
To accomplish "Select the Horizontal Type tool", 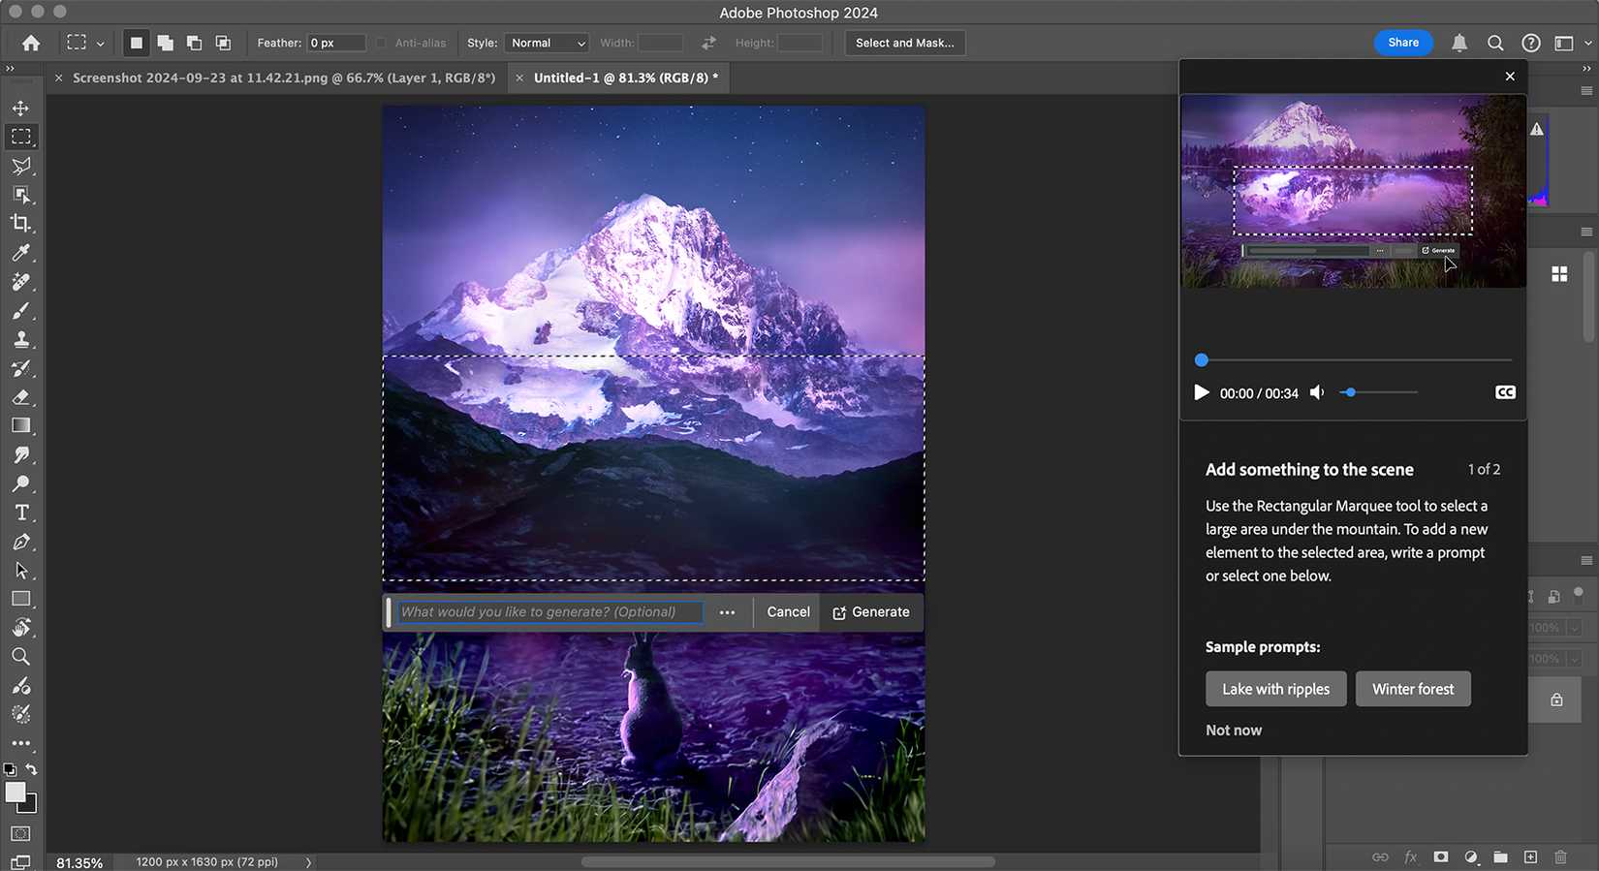I will [20, 513].
